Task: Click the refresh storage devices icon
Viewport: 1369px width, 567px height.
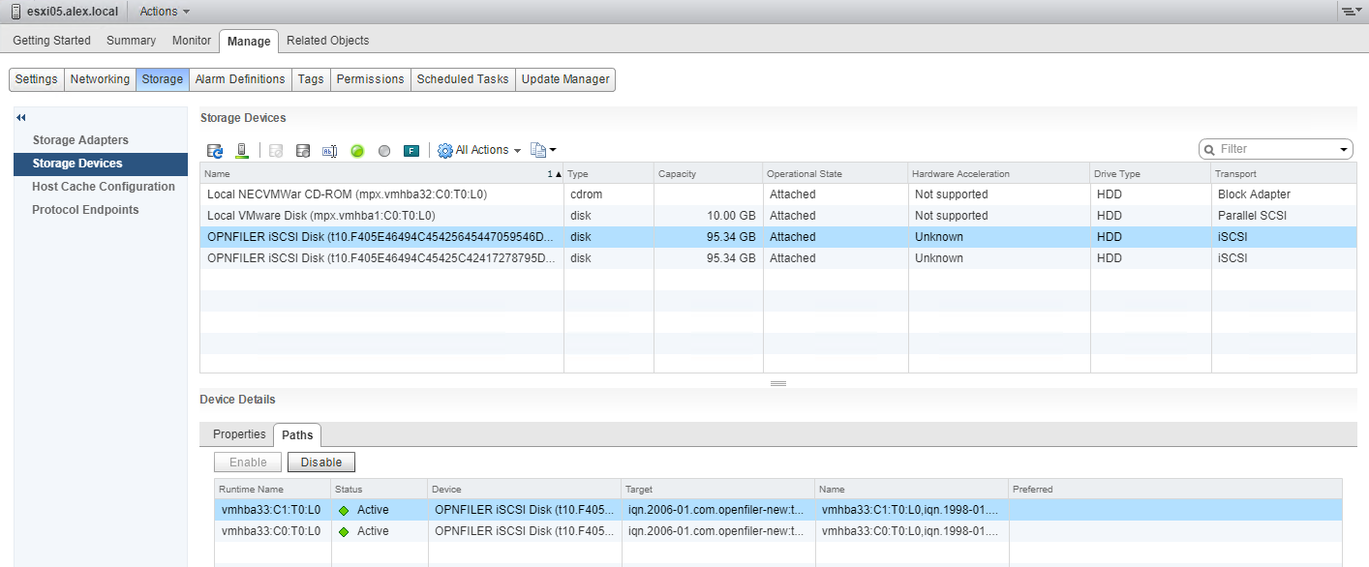Action: (x=215, y=151)
